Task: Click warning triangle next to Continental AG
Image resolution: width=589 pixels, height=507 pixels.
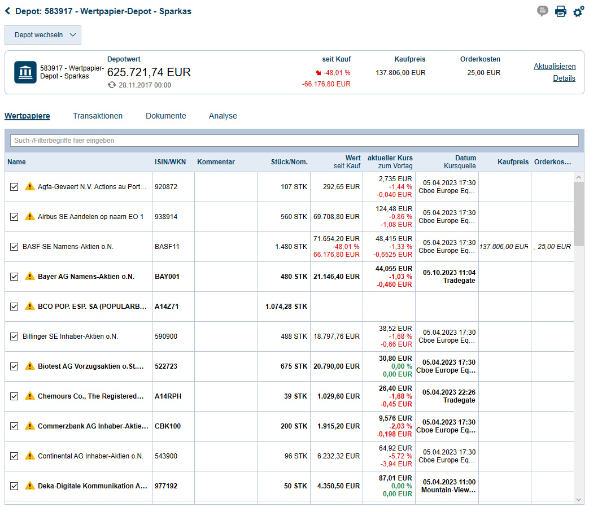Action: point(30,456)
